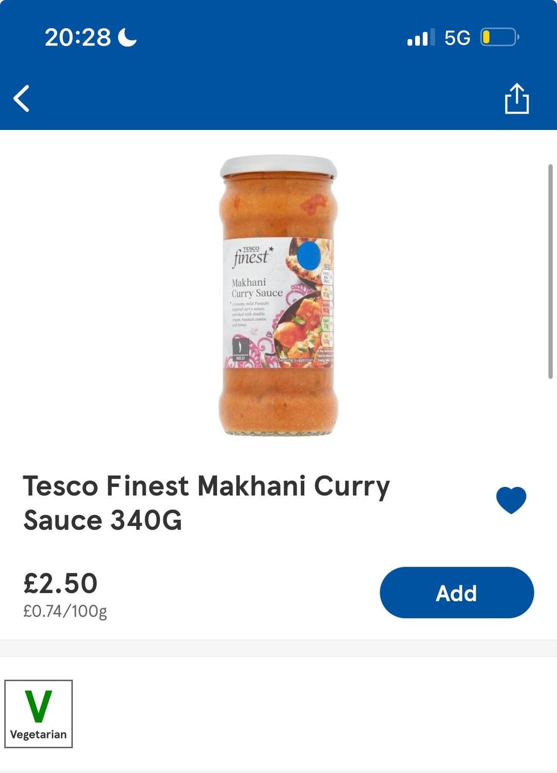Open the curry sauce jar image
Screen dimensions: 557x773
[x=278, y=295]
